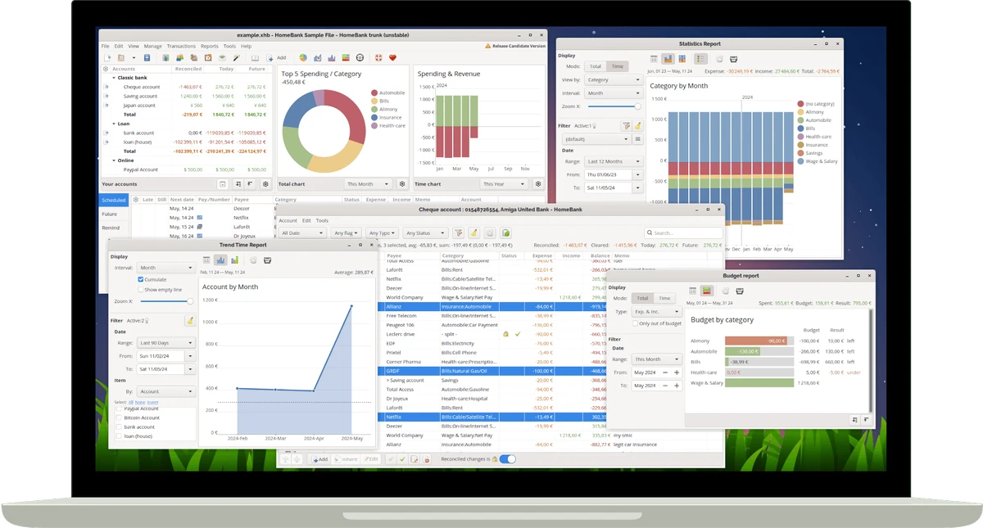
Task: Open the Reports menu
Action: (x=210, y=46)
